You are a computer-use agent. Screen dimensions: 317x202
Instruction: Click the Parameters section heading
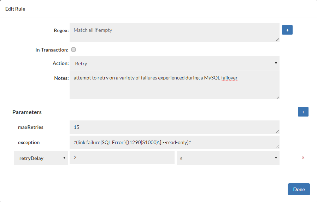[x=27, y=112]
